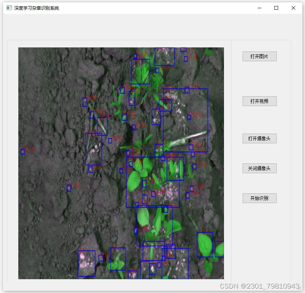Viewport: 305px width, 293px height.
Task: Turn on camera via 打开摄像头
Action: pyautogui.click(x=259, y=138)
